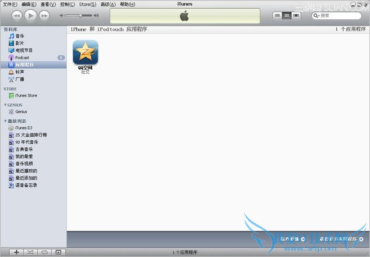Open the search magnifier dropdown
The image size is (370, 257).
(x=316, y=16)
